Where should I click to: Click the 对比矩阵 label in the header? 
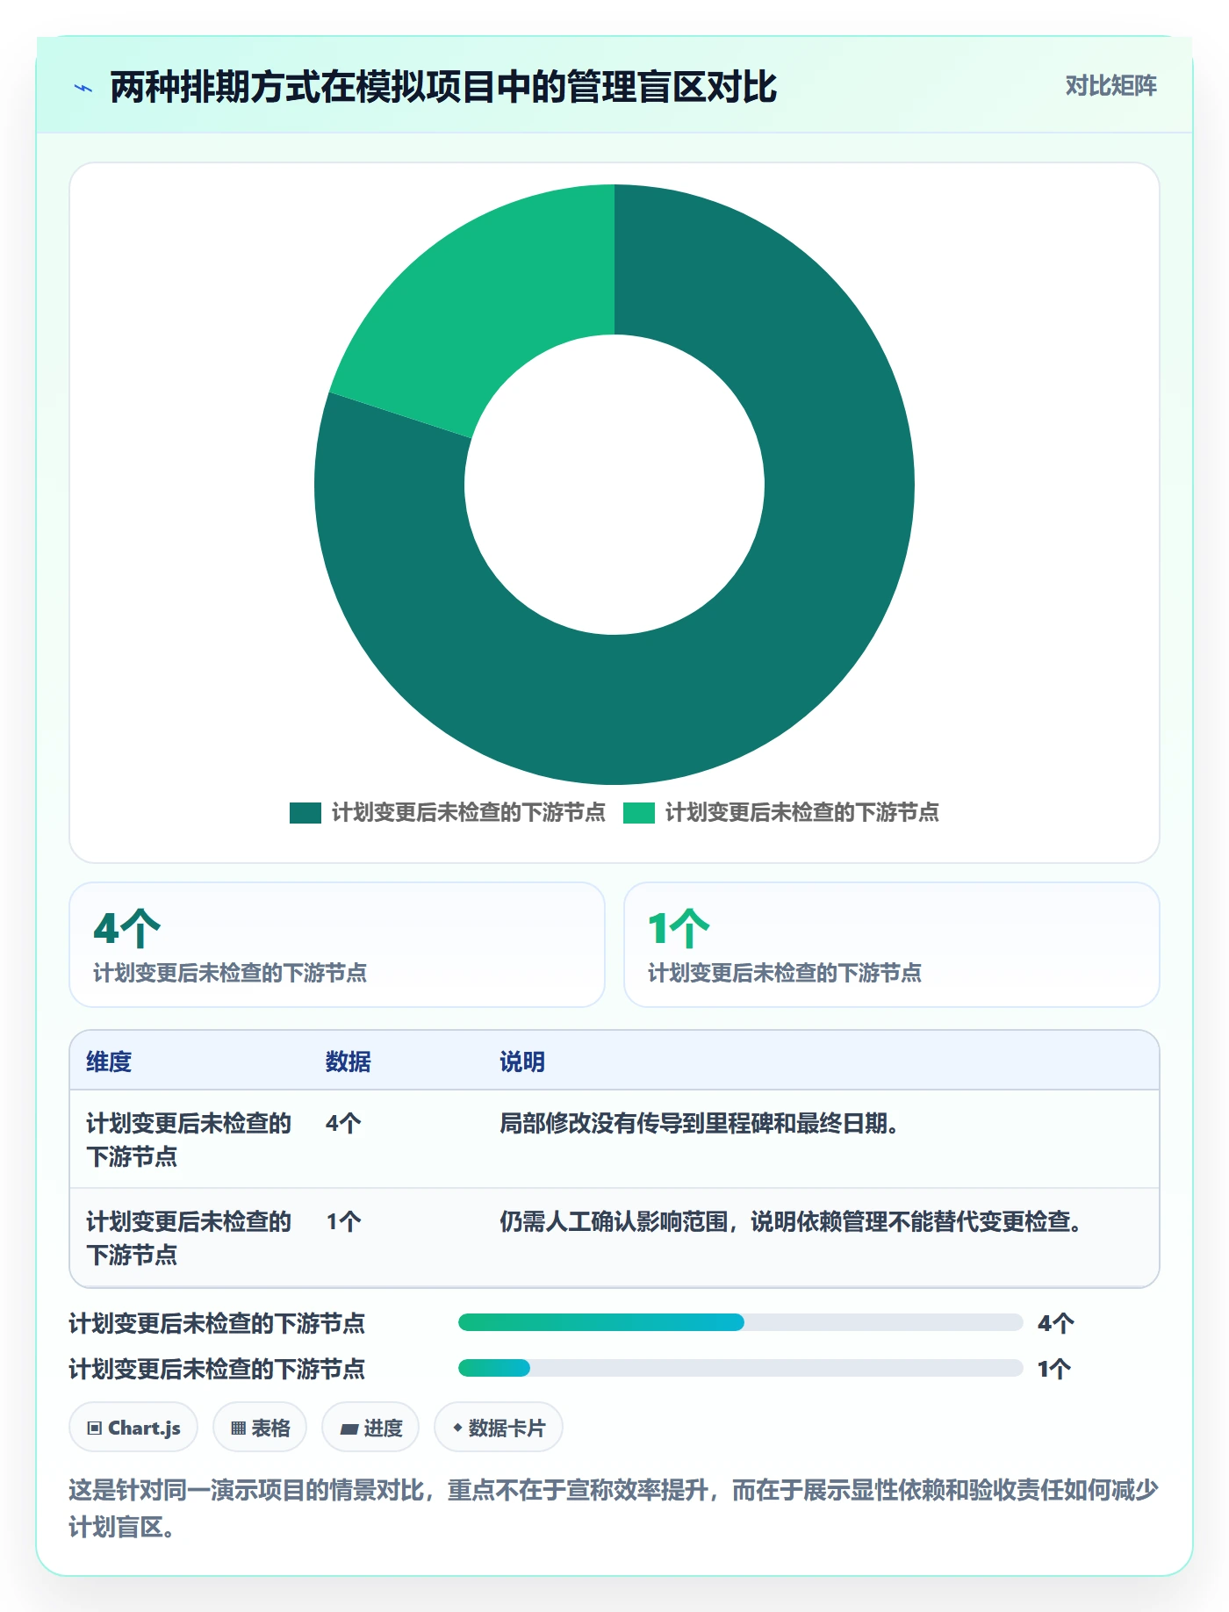tap(1110, 85)
